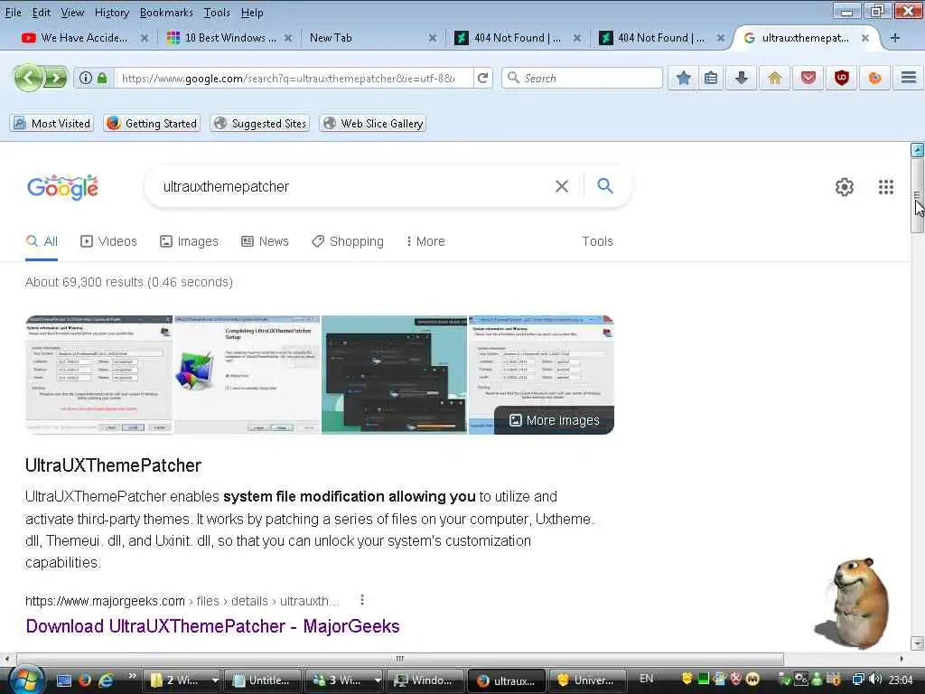
Task: Open more options for the MajorGeeks result
Action: (x=361, y=600)
